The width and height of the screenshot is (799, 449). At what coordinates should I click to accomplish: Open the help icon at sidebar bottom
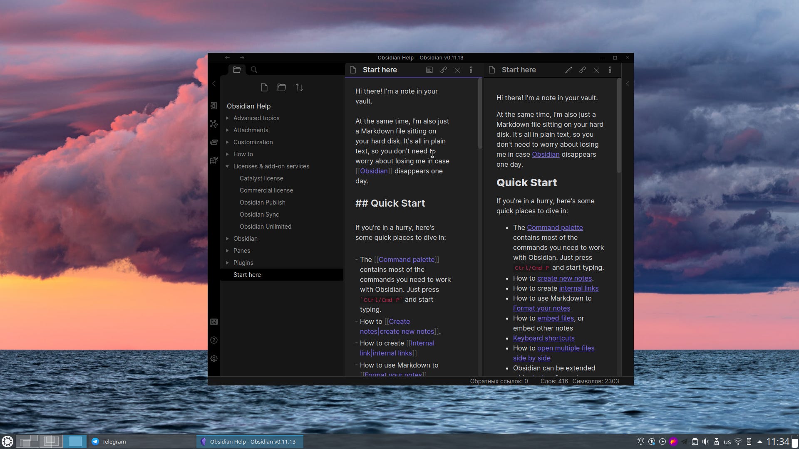pos(214,340)
